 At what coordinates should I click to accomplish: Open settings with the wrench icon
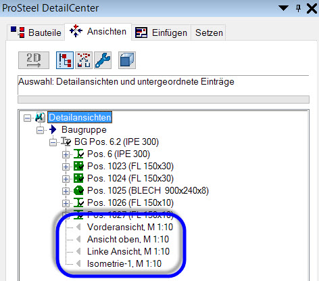(x=103, y=60)
